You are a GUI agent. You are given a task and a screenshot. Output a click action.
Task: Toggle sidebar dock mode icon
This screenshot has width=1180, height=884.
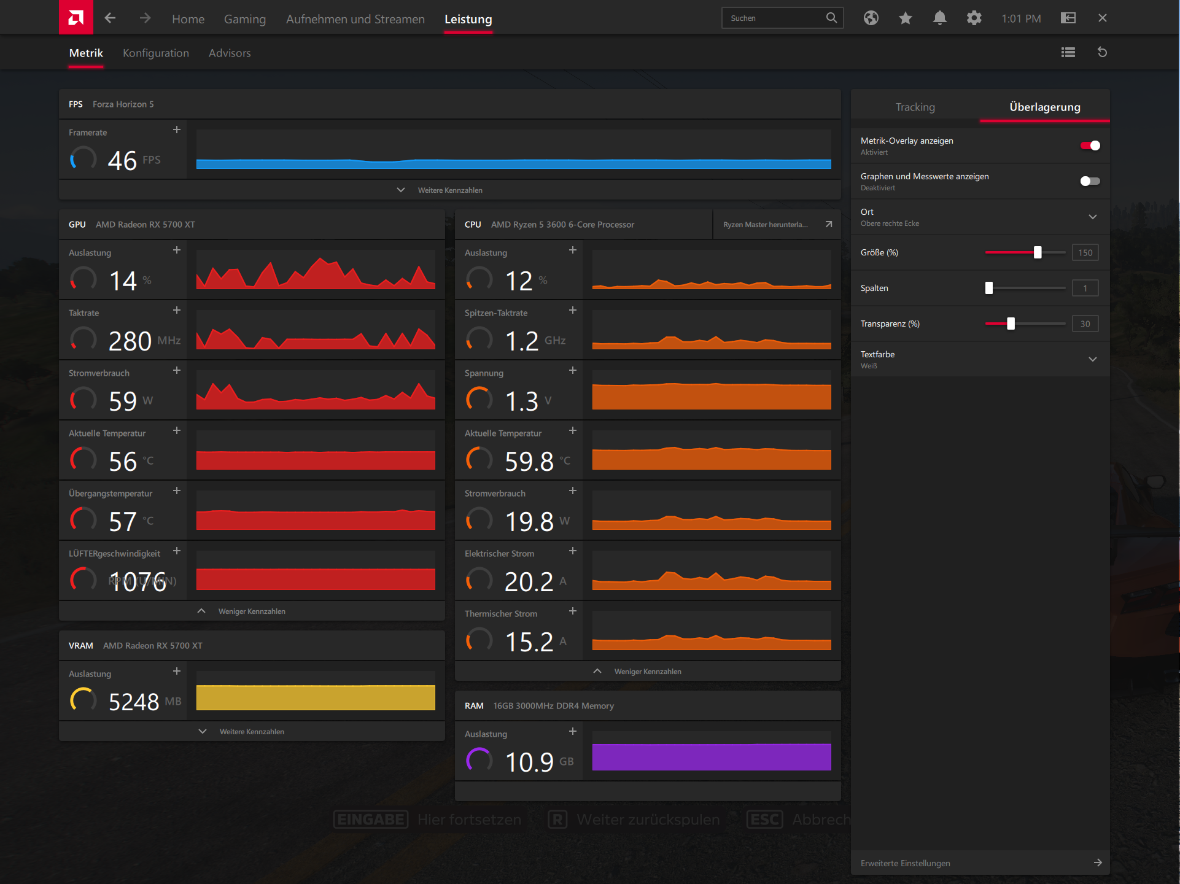1068,18
